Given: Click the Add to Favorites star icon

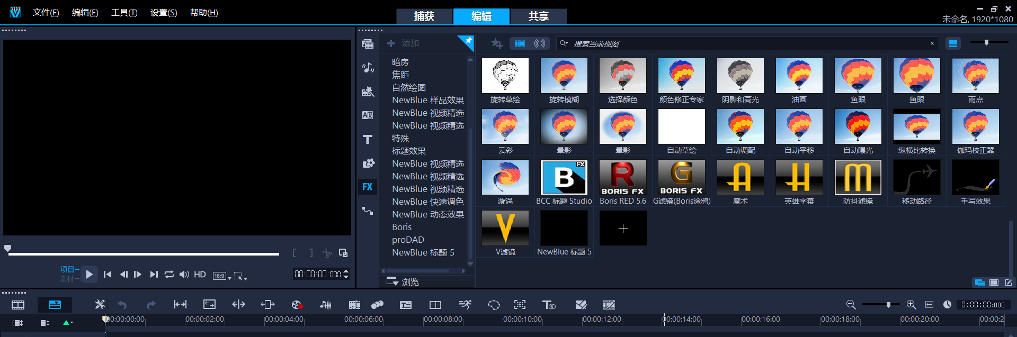Looking at the screenshot, I should click(x=496, y=43).
